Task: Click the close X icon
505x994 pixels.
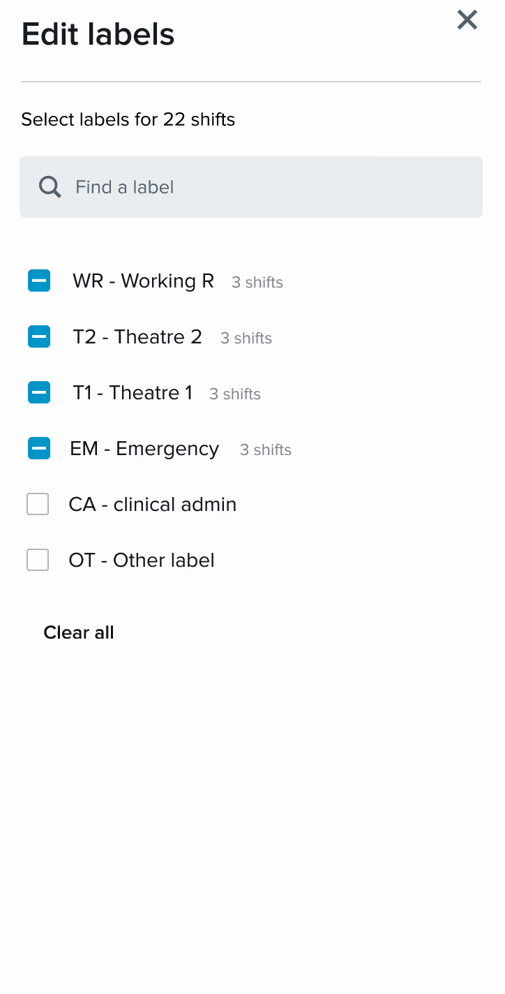Action: coord(467,20)
